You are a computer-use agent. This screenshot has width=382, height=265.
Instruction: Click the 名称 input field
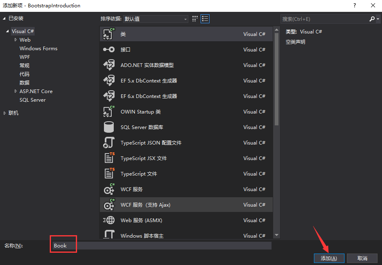click(x=162, y=245)
